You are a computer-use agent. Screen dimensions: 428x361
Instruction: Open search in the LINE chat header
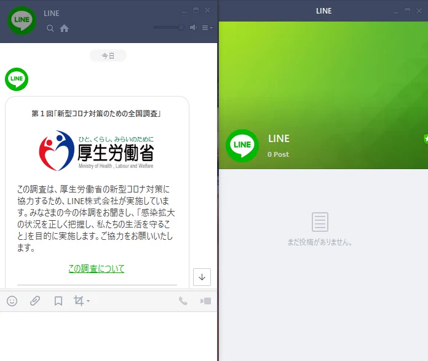point(50,28)
